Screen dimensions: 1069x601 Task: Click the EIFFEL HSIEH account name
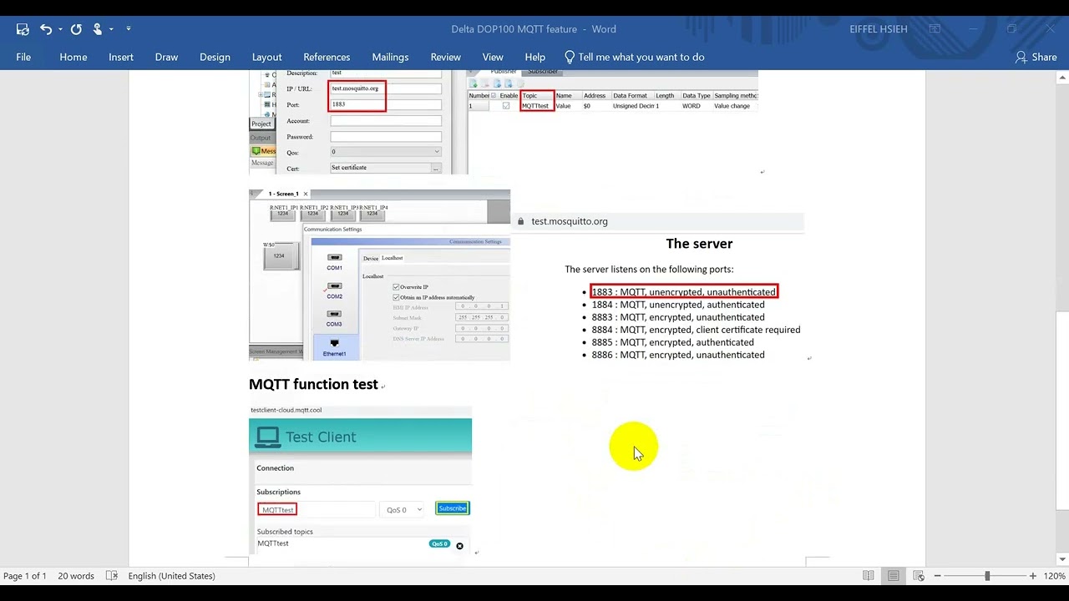[879, 29]
